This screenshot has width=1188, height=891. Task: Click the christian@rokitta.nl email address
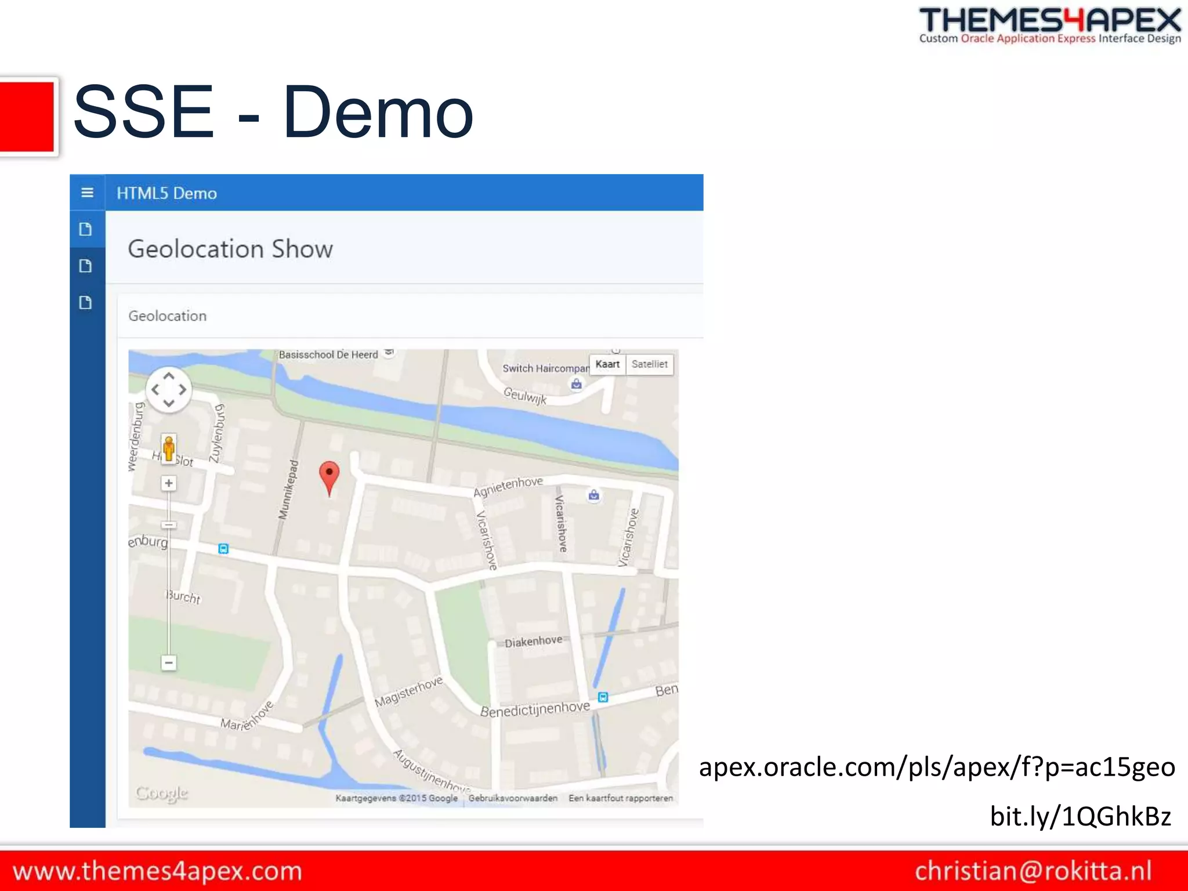(1033, 871)
